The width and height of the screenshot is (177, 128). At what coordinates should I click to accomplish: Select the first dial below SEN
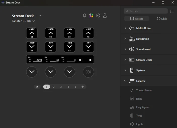(x=32, y=72)
